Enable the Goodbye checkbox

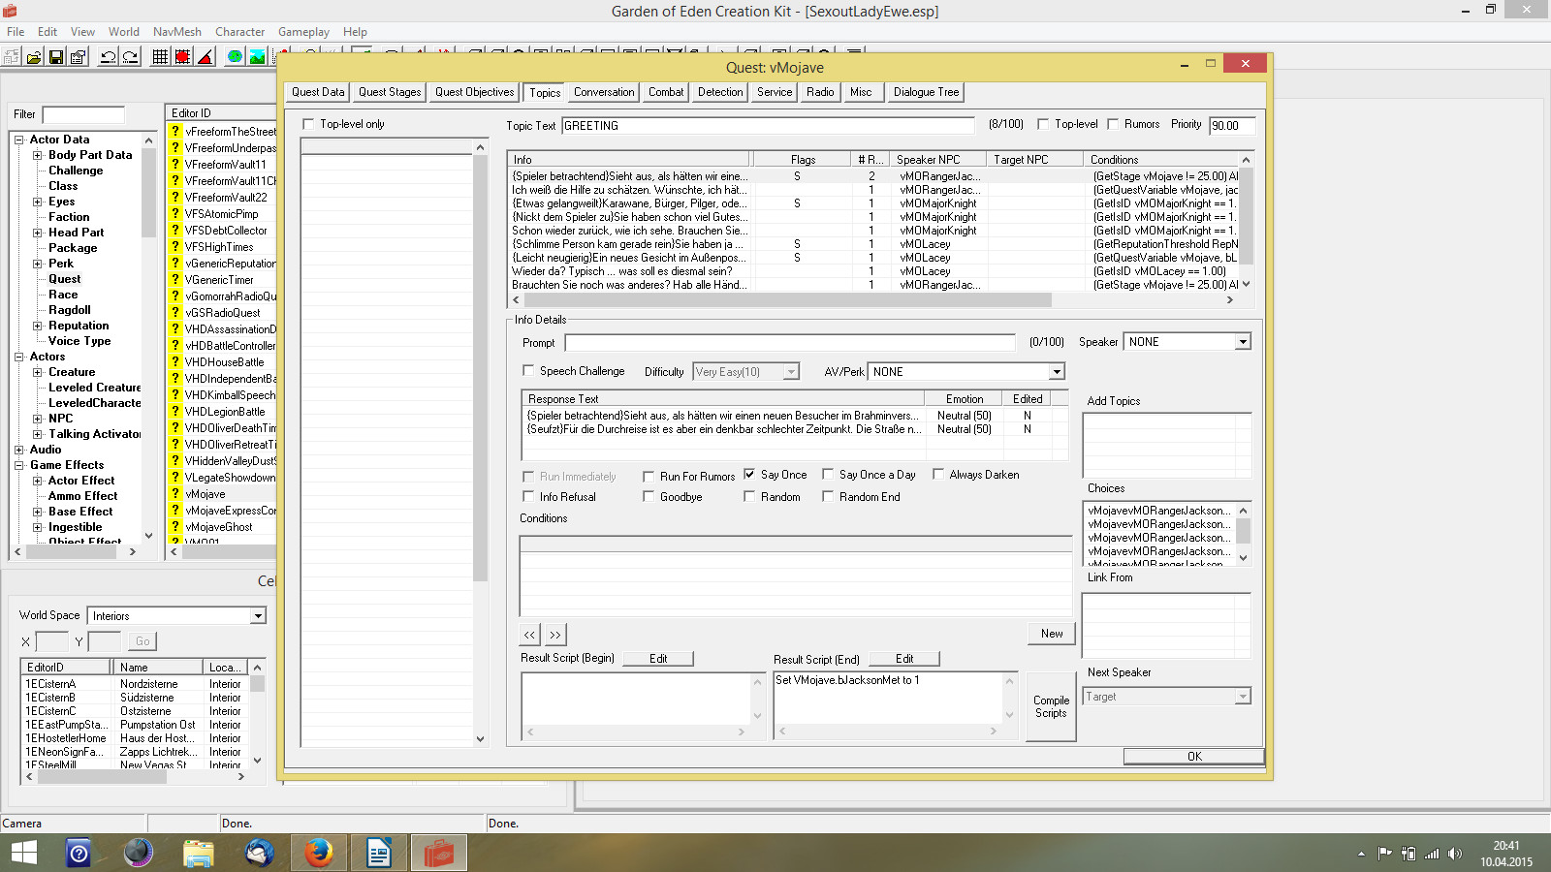(649, 497)
